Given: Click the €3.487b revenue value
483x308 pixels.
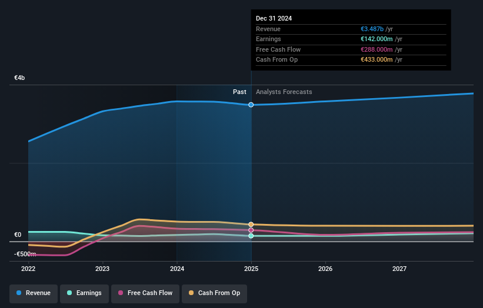Looking at the screenshot, I should (x=372, y=29).
